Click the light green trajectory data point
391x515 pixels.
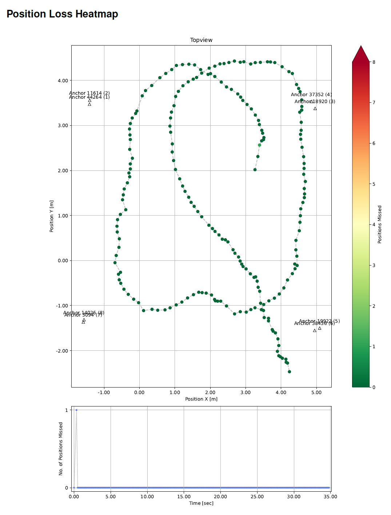coord(259,145)
